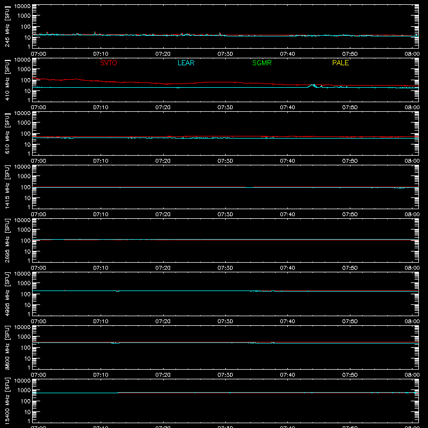Click the 10 y-tick of the 1415 MHz panel

pos(27,198)
